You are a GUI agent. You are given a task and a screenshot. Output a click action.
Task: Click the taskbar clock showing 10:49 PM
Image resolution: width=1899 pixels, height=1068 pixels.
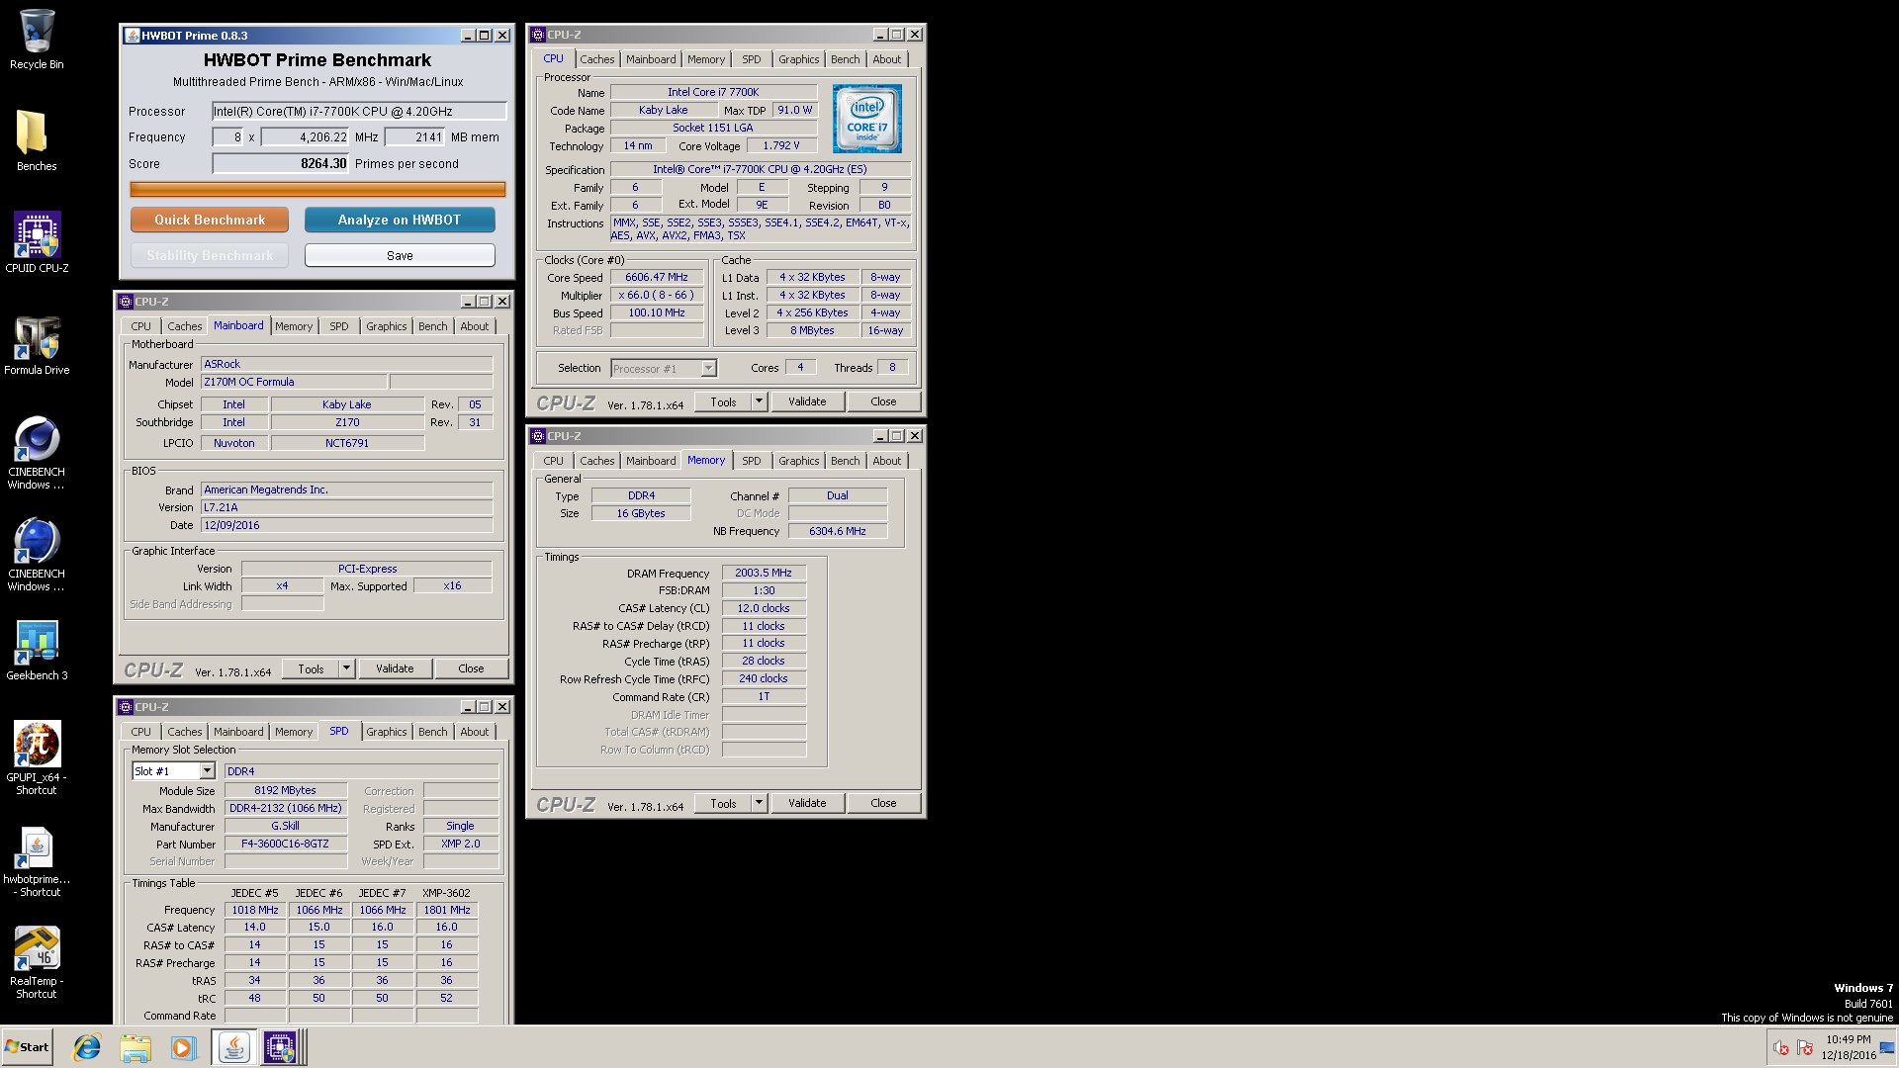coord(1848,1047)
